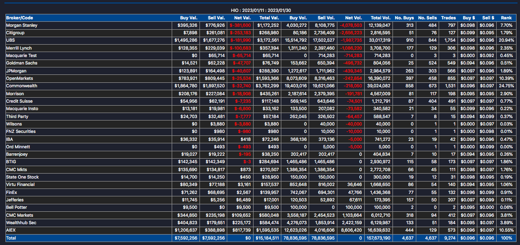Select the Merrill Lynch broker name

pos(18,48)
